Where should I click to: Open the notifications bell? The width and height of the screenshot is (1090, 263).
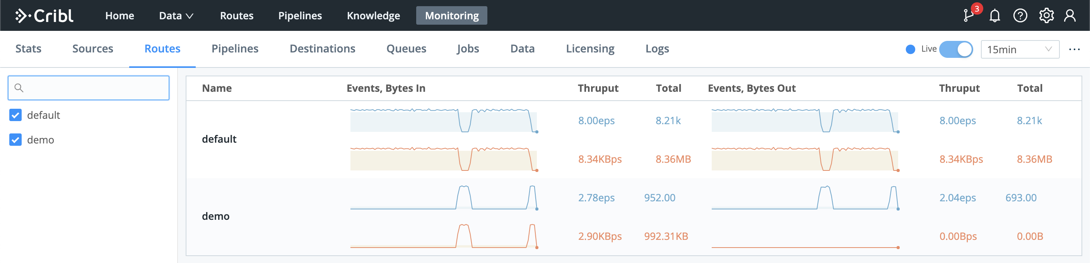[x=995, y=16]
